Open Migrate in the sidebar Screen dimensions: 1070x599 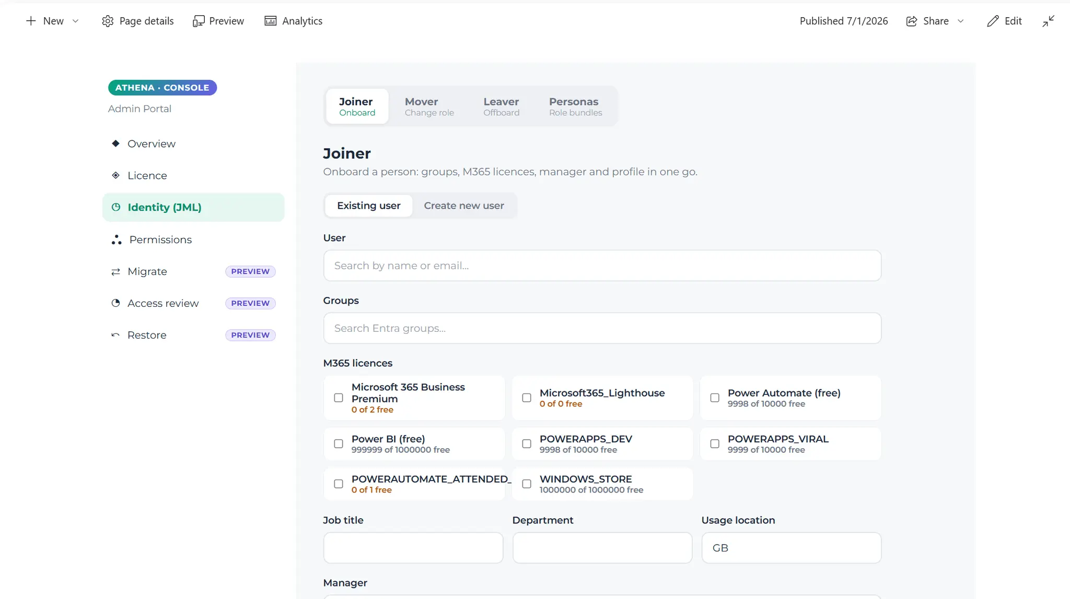(x=193, y=271)
